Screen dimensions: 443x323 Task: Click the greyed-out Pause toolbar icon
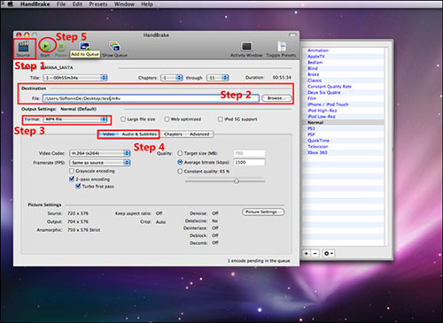(x=61, y=46)
